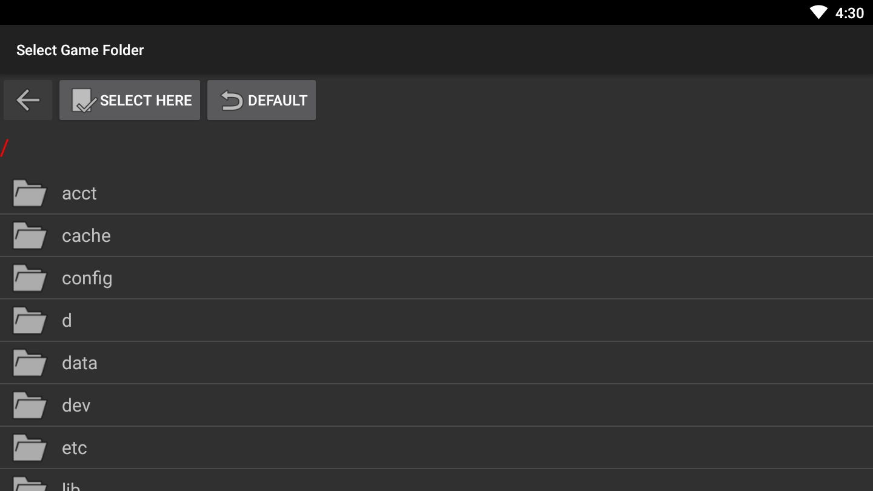Click the Select Game Folder title
The image size is (873, 491).
coord(80,50)
